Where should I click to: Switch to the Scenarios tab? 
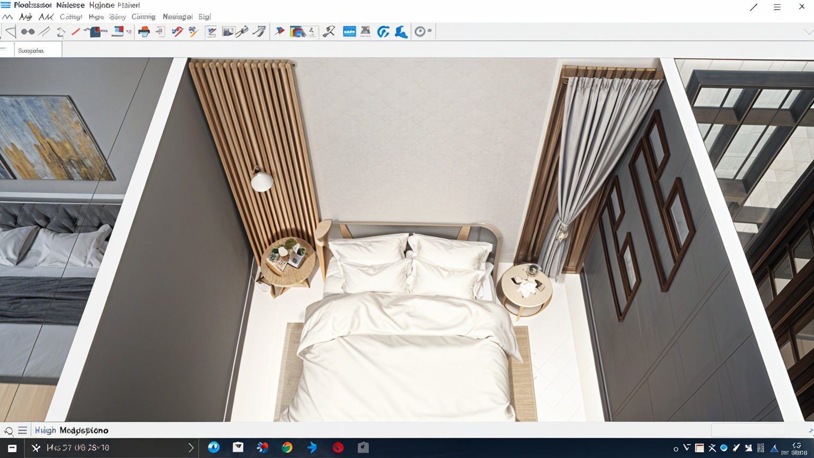(x=31, y=50)
